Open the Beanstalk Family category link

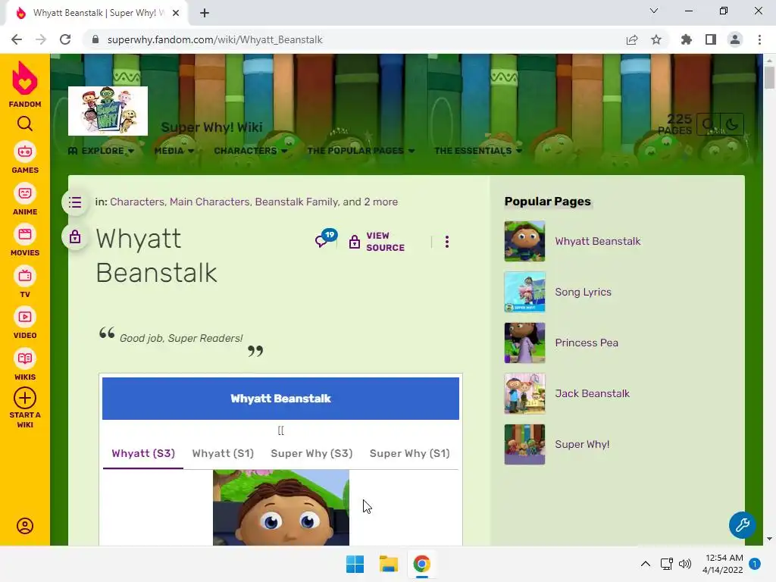pos(297,202)
